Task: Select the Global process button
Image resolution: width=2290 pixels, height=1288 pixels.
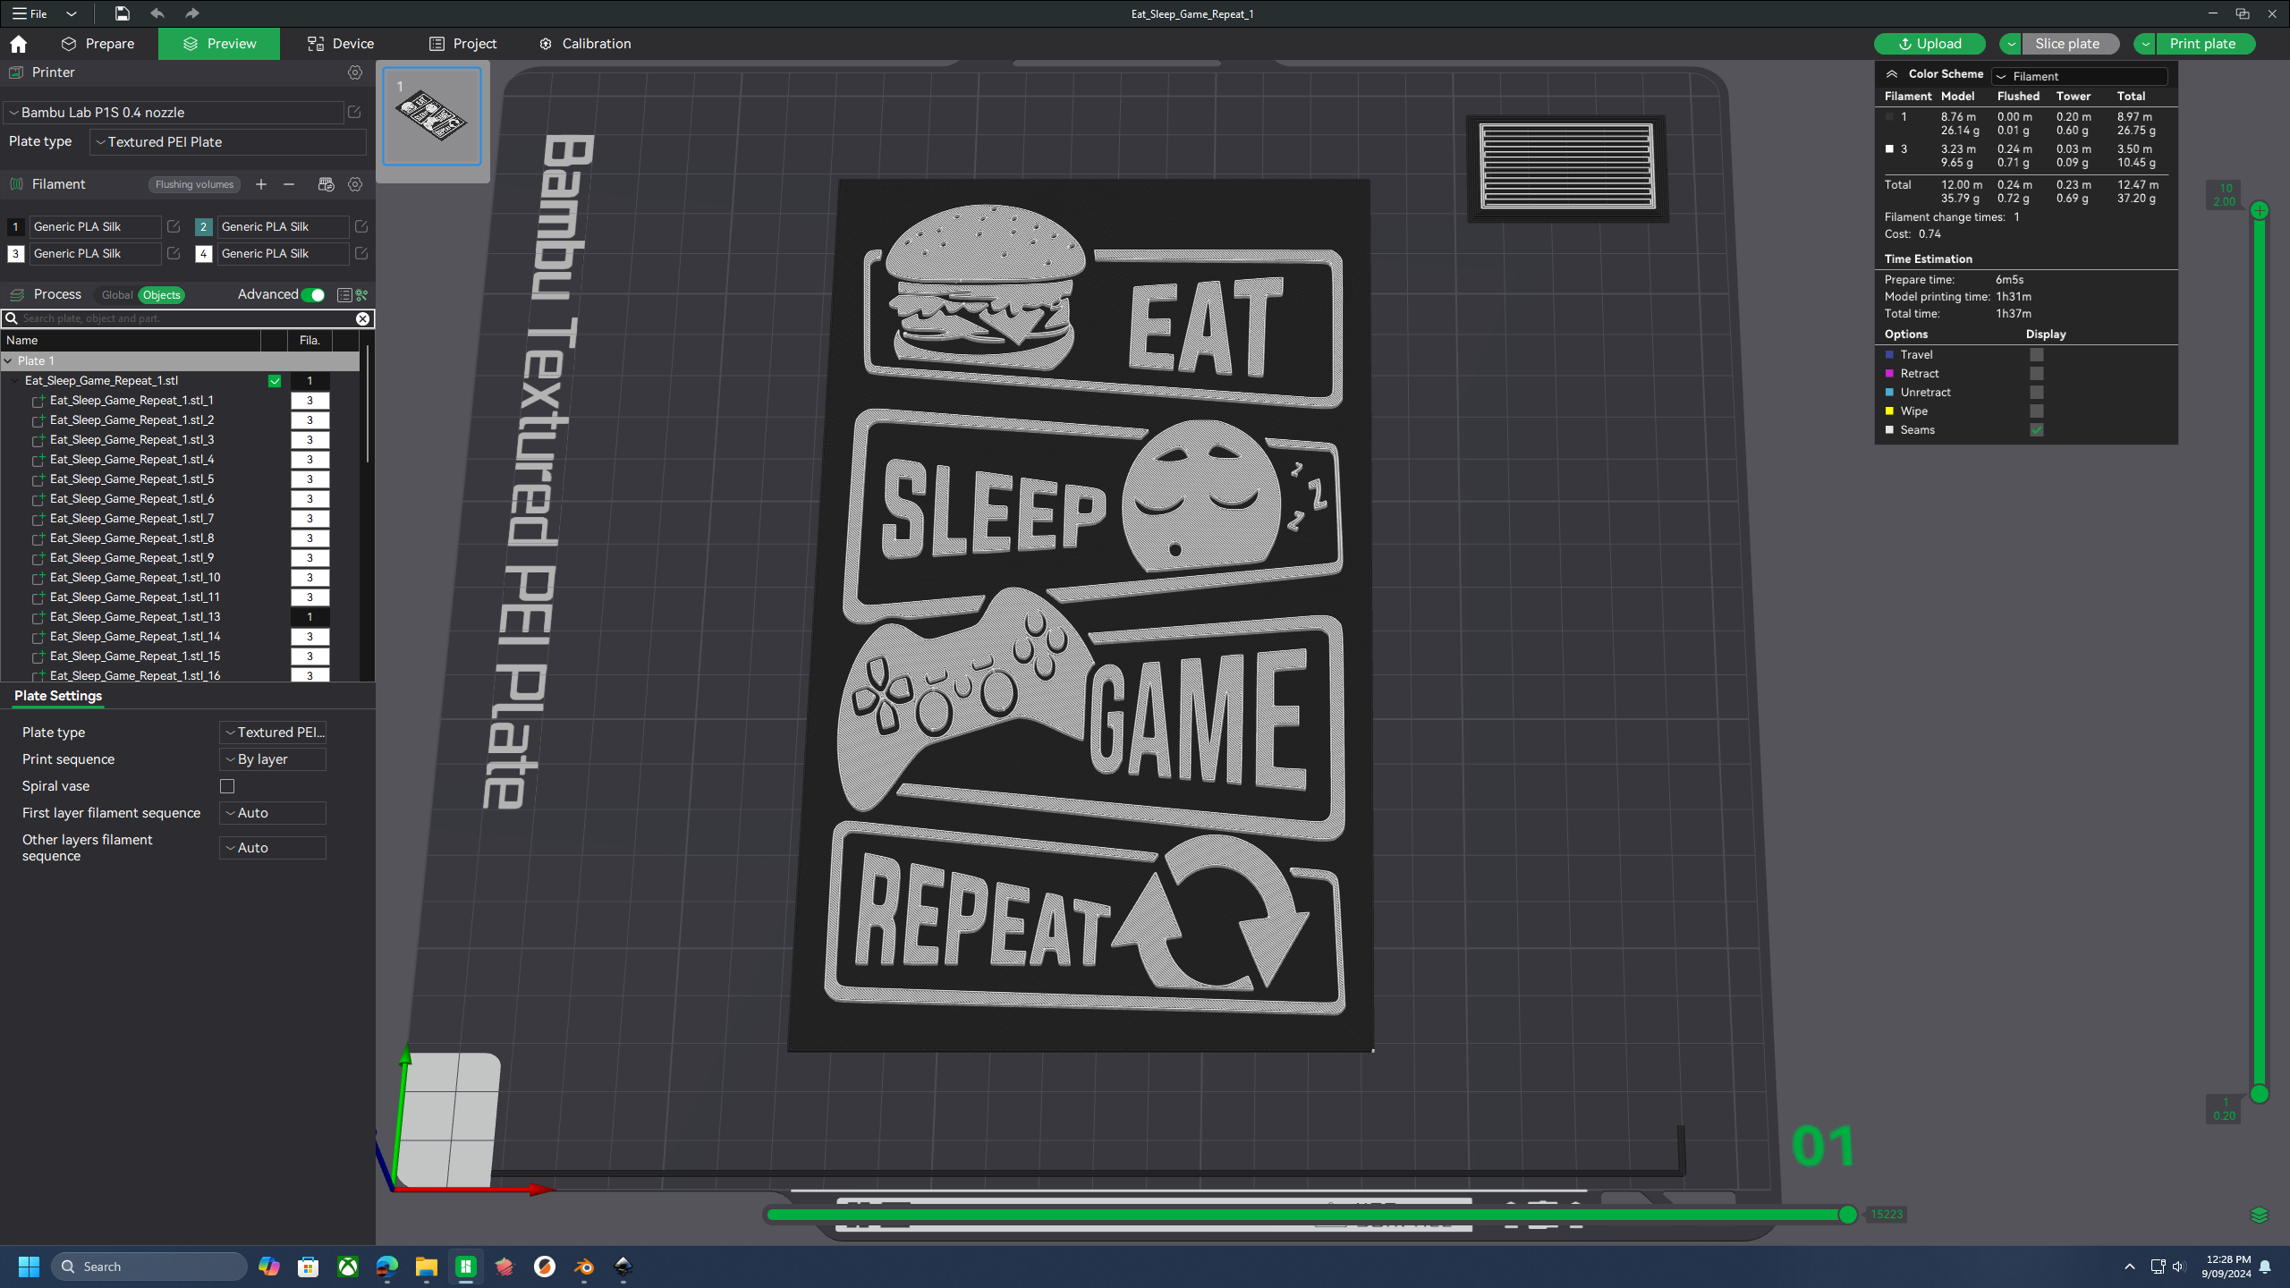Action: 117,295
